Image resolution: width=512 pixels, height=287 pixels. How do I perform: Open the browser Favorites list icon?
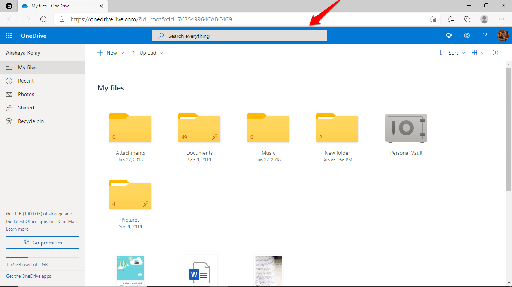(x=451, y=19)
